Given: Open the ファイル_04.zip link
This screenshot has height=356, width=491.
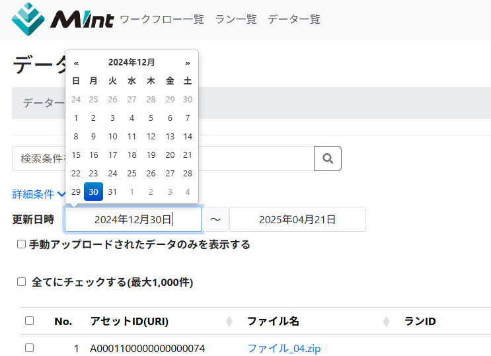Looking at the screenshot, I should point(283,348).
